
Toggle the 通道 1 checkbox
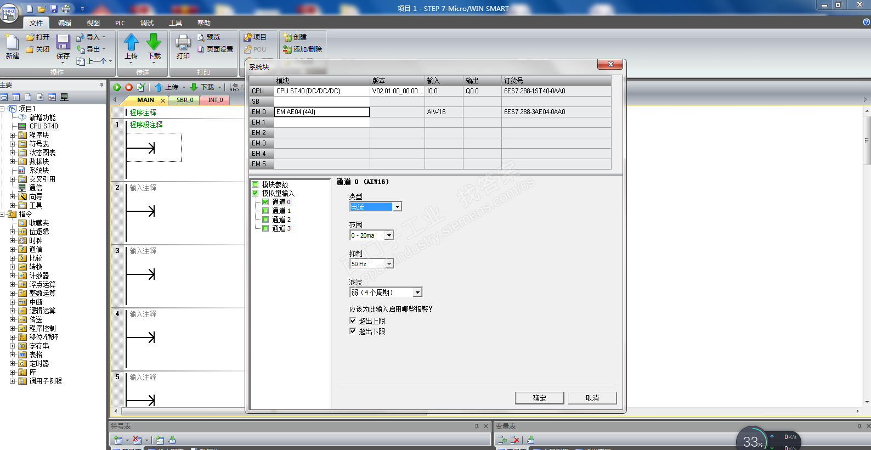click(x=265, y=211)
